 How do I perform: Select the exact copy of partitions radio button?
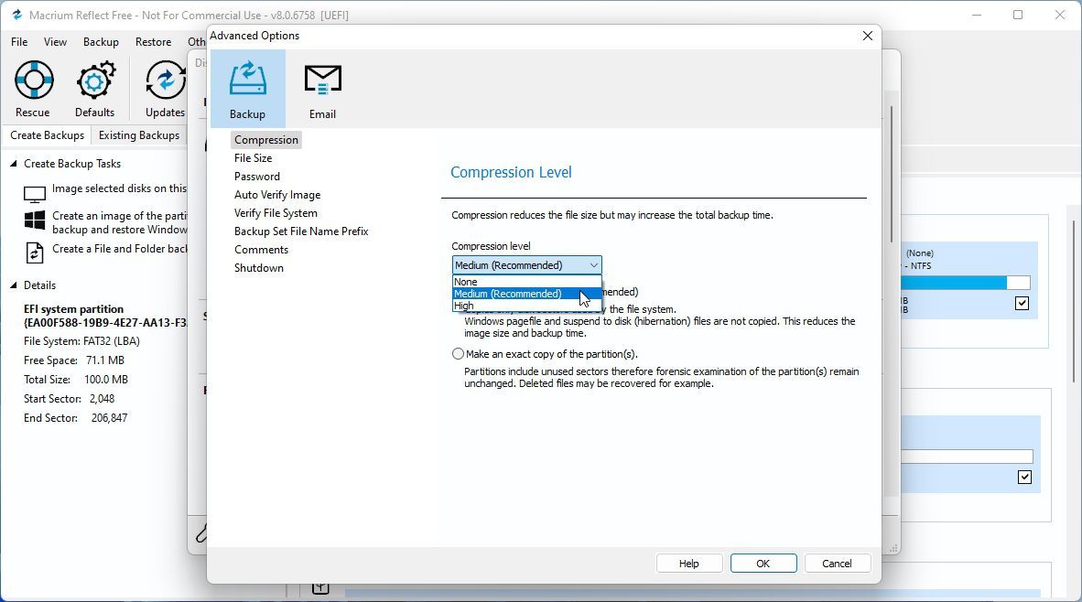click(x=459, y=354)
